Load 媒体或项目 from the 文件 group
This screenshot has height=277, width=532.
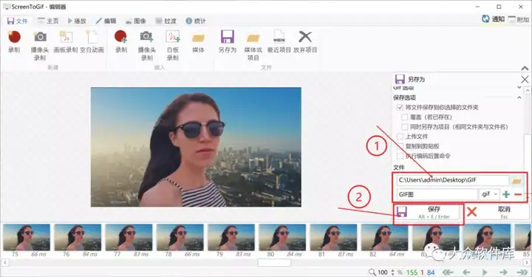[x=253, y=45]
